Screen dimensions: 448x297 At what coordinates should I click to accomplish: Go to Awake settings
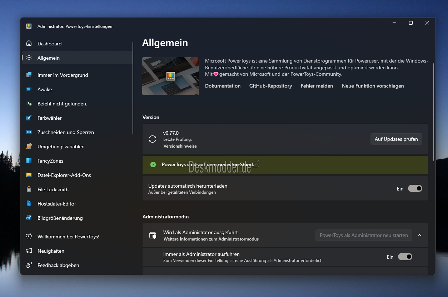point(77,89)
